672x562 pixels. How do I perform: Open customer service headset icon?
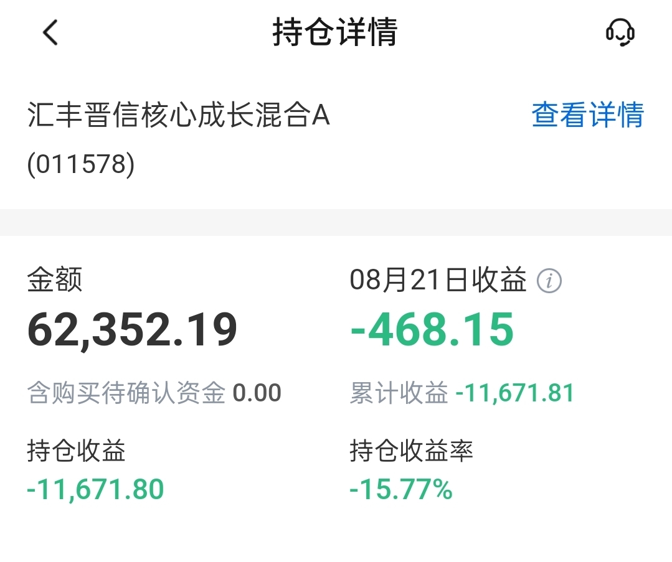[x=620, y=32]
